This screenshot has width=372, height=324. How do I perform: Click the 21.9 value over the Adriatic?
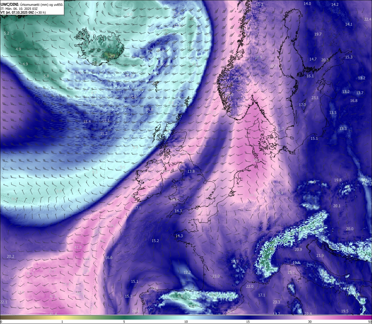point(320,255)
